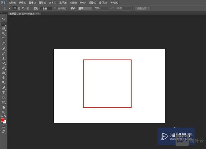Pick the Magic Wand tool
Image resolution: width=206 pixels, height=149 pixels.
point(4,34)
